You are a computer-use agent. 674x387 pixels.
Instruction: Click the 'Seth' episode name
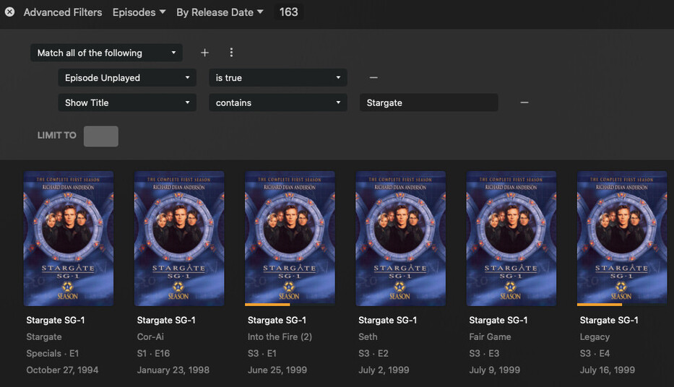click(x=368, y=336)
